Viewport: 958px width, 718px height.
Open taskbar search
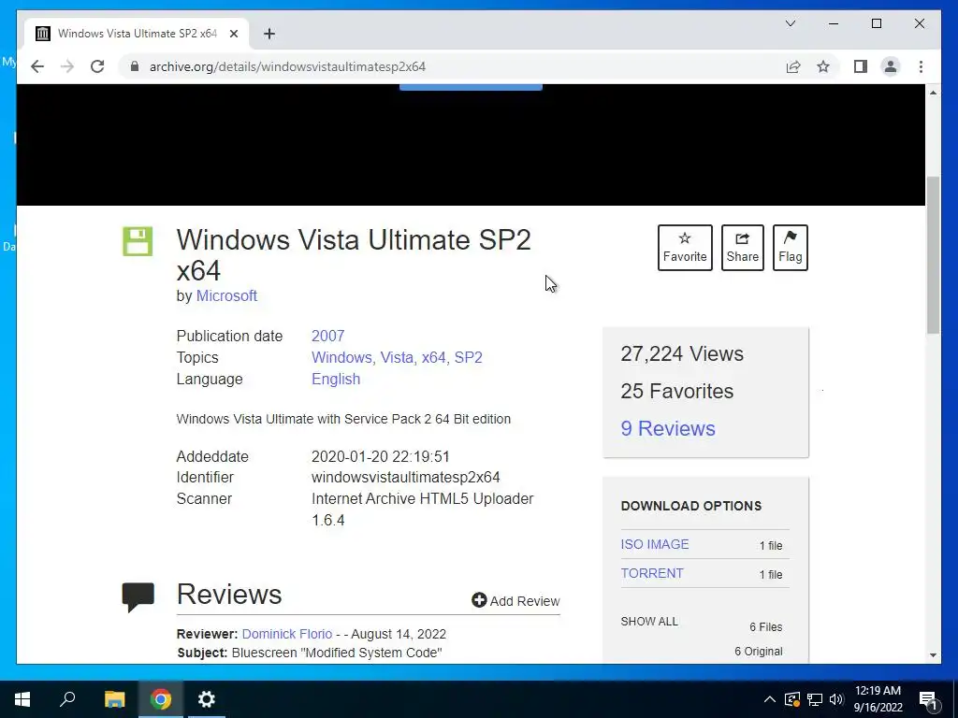67,699
